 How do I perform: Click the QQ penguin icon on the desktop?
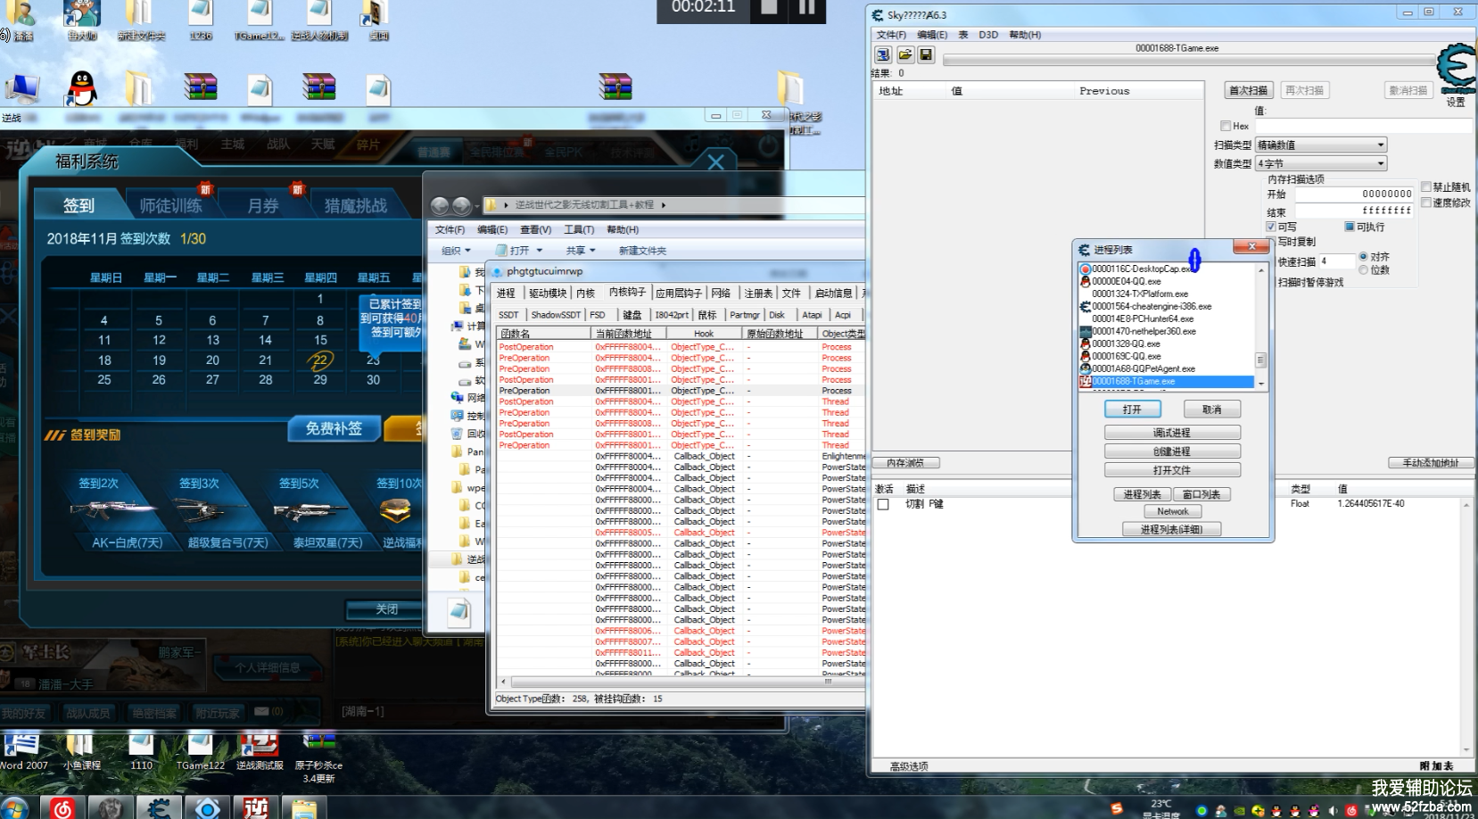(82, 89)
